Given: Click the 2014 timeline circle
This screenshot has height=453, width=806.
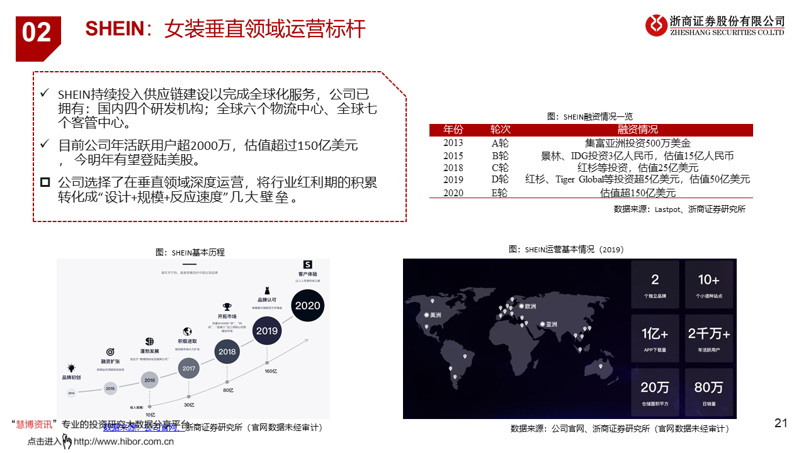Looking at the screenshot, I should (x=71, y=393).
